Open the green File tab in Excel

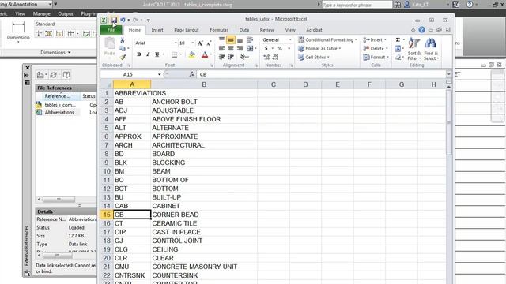[x=111, y=30]
